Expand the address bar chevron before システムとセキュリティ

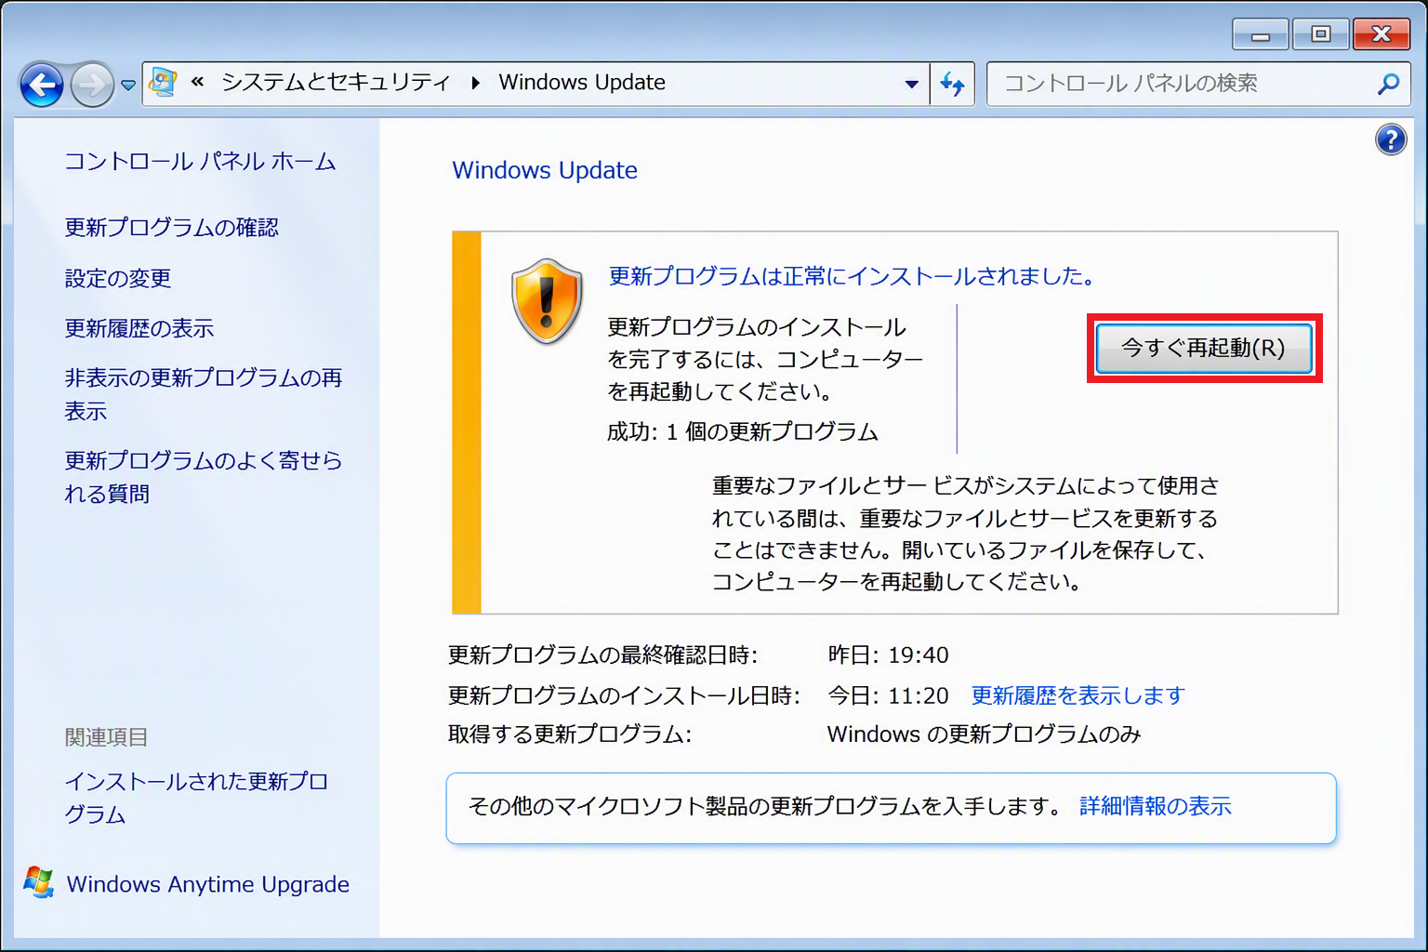click(197, 83)
